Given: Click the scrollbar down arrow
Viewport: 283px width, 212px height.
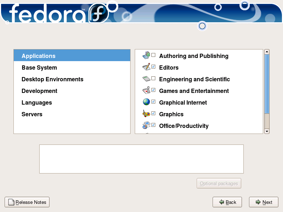Looking at the screenshot, I should click(267, 131).
